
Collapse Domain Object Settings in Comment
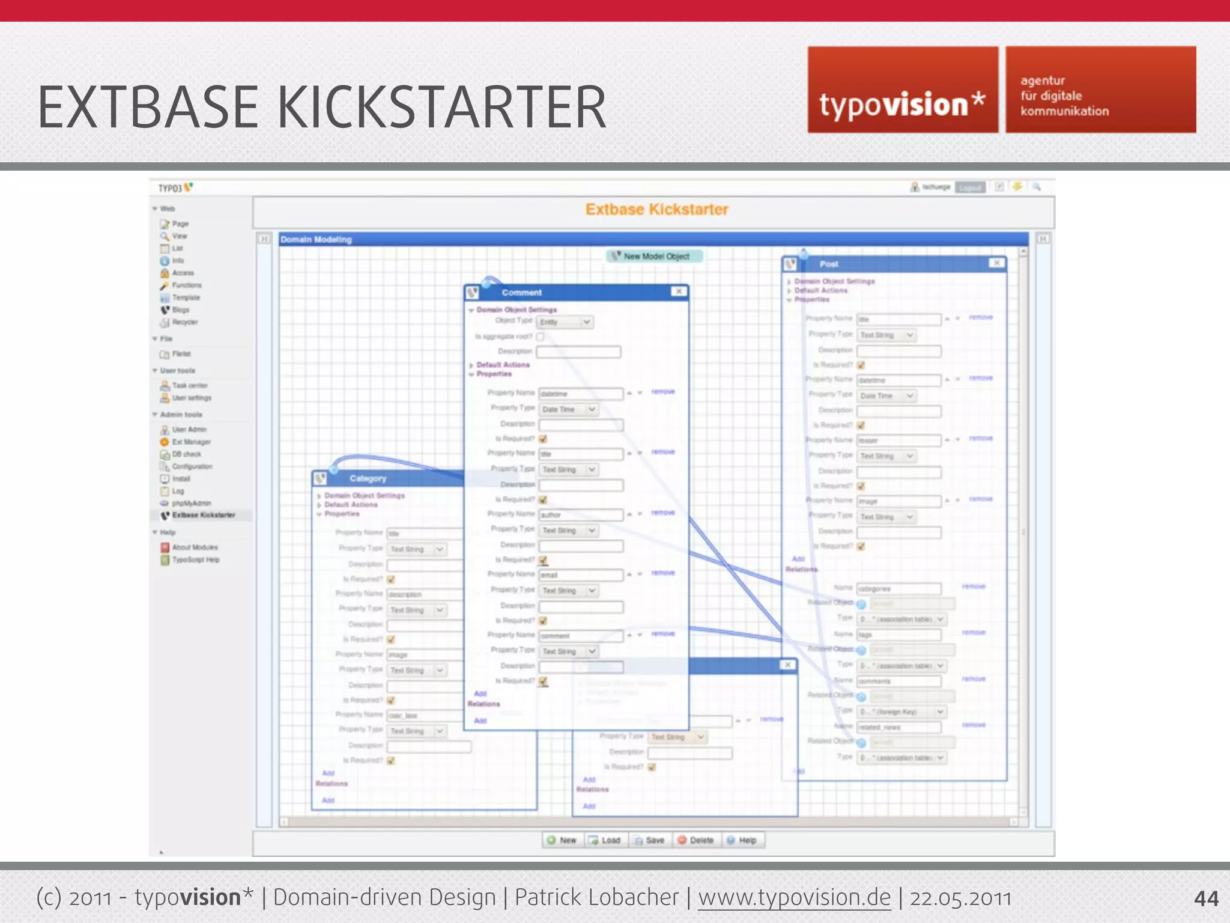click(513, 309)
